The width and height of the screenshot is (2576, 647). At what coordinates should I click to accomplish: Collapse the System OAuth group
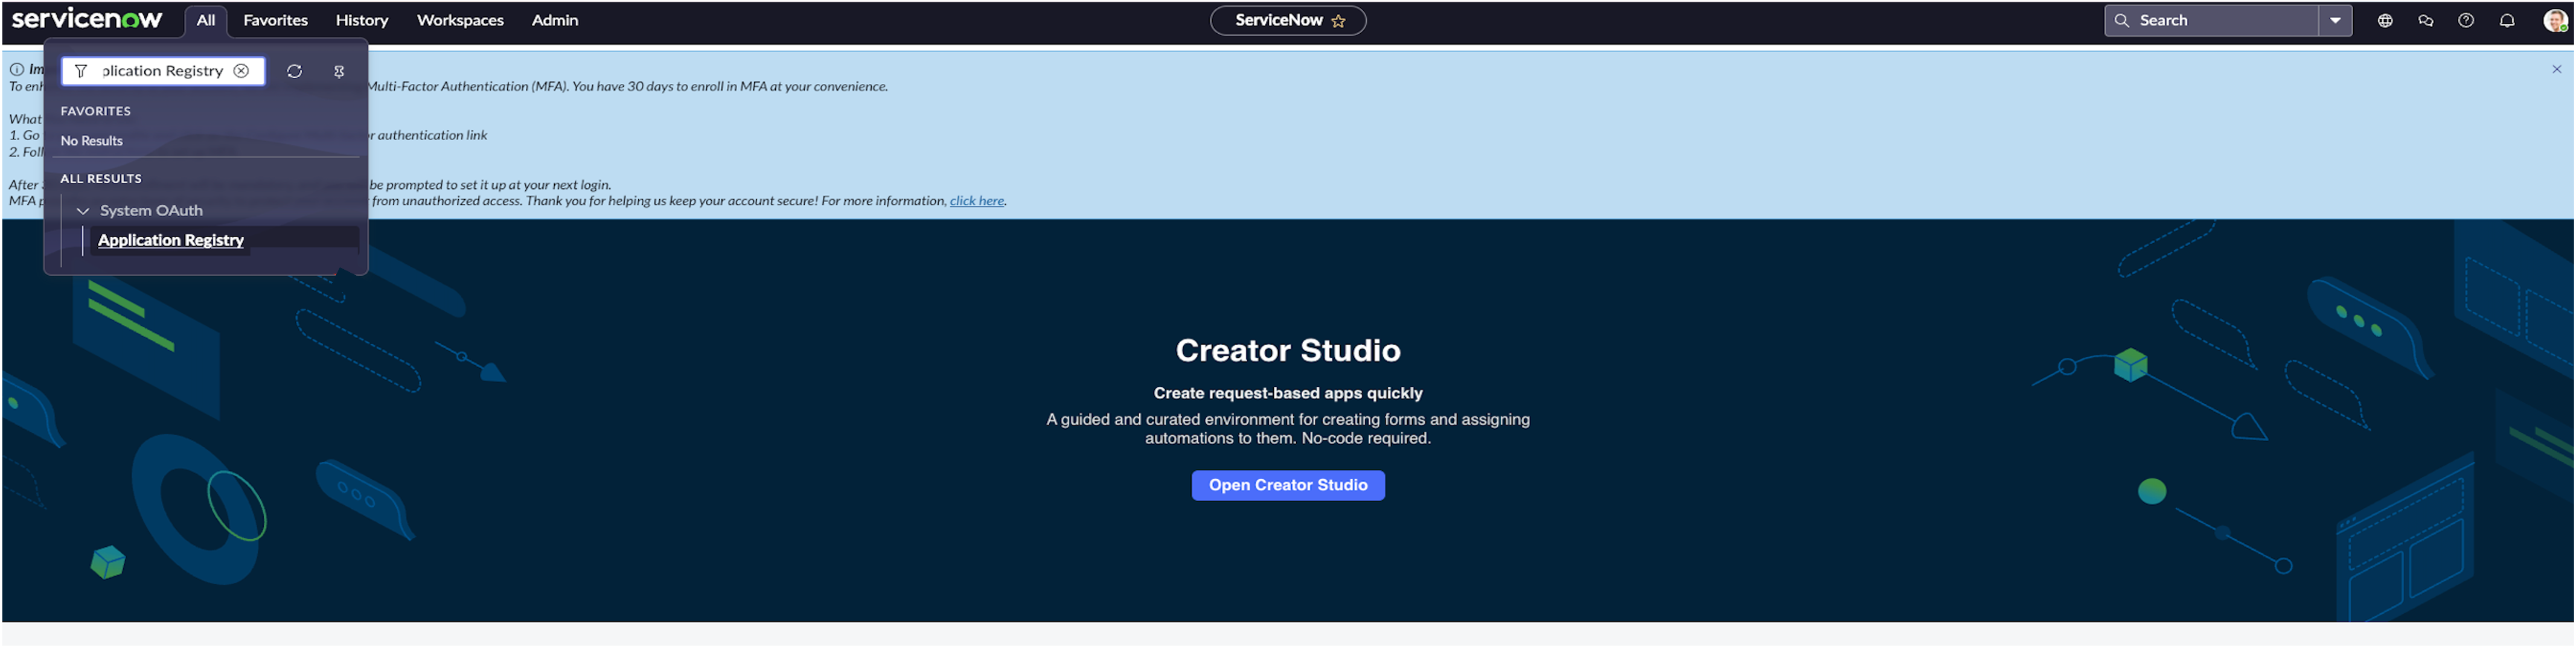click(83, 211)
